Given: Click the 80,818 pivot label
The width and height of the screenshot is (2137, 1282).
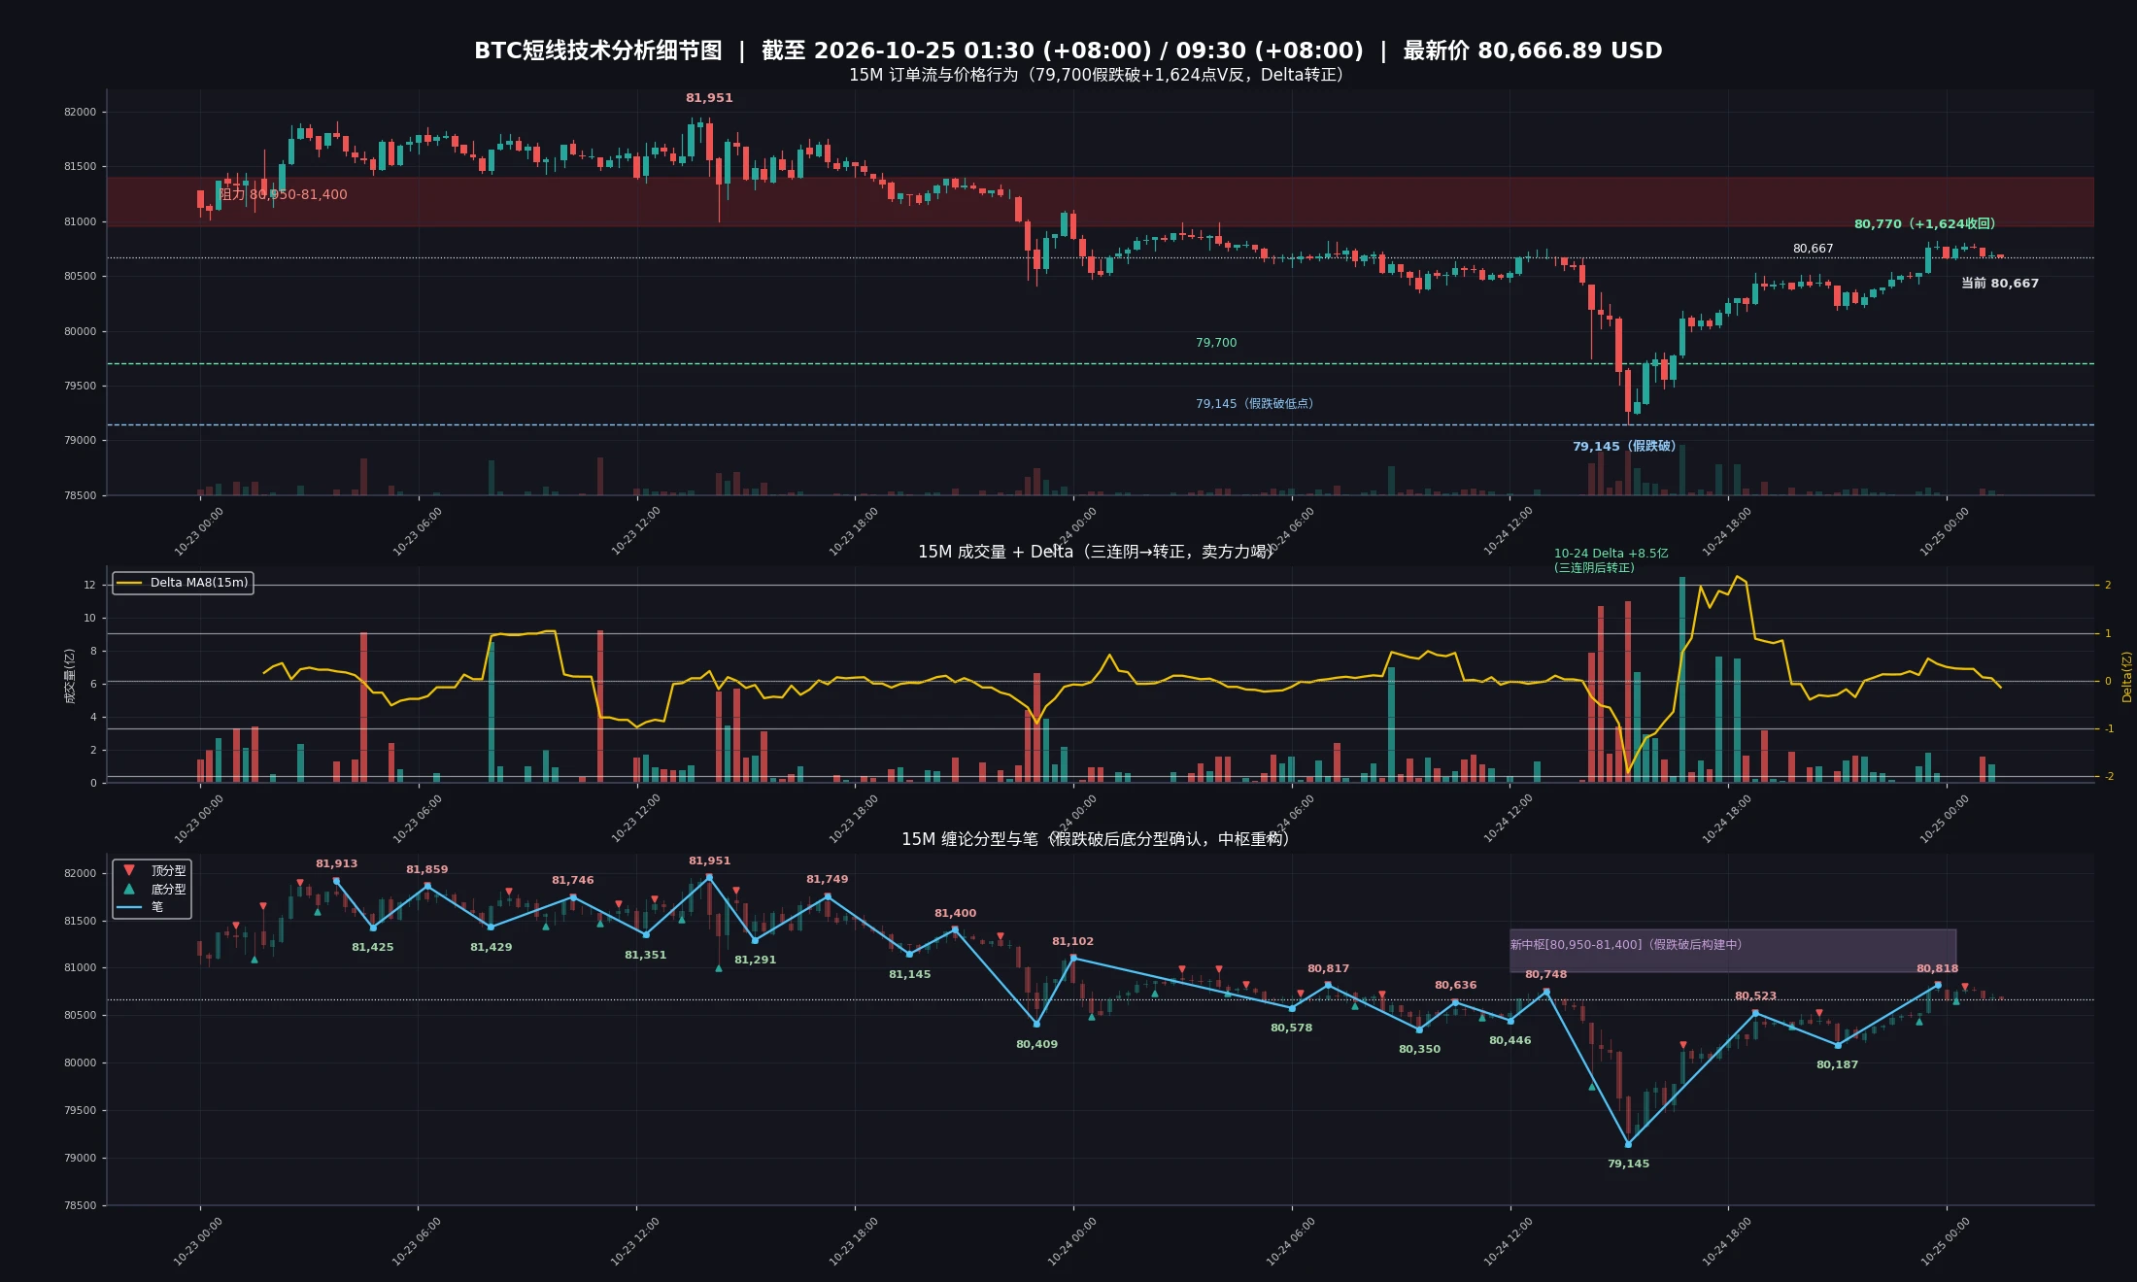Looking at the screenshot, I should [1938, 968].
